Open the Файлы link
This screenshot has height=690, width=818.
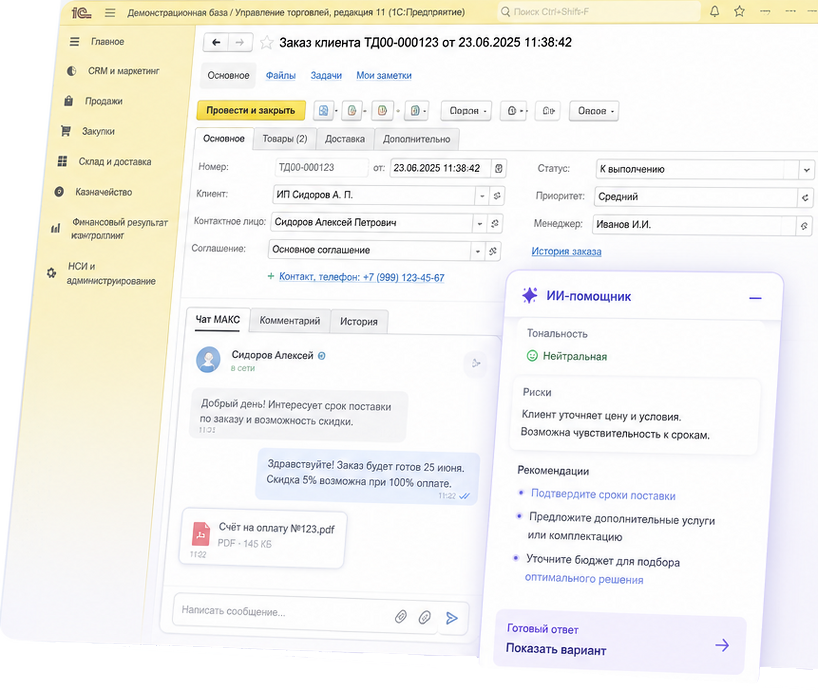pos(280,75)
